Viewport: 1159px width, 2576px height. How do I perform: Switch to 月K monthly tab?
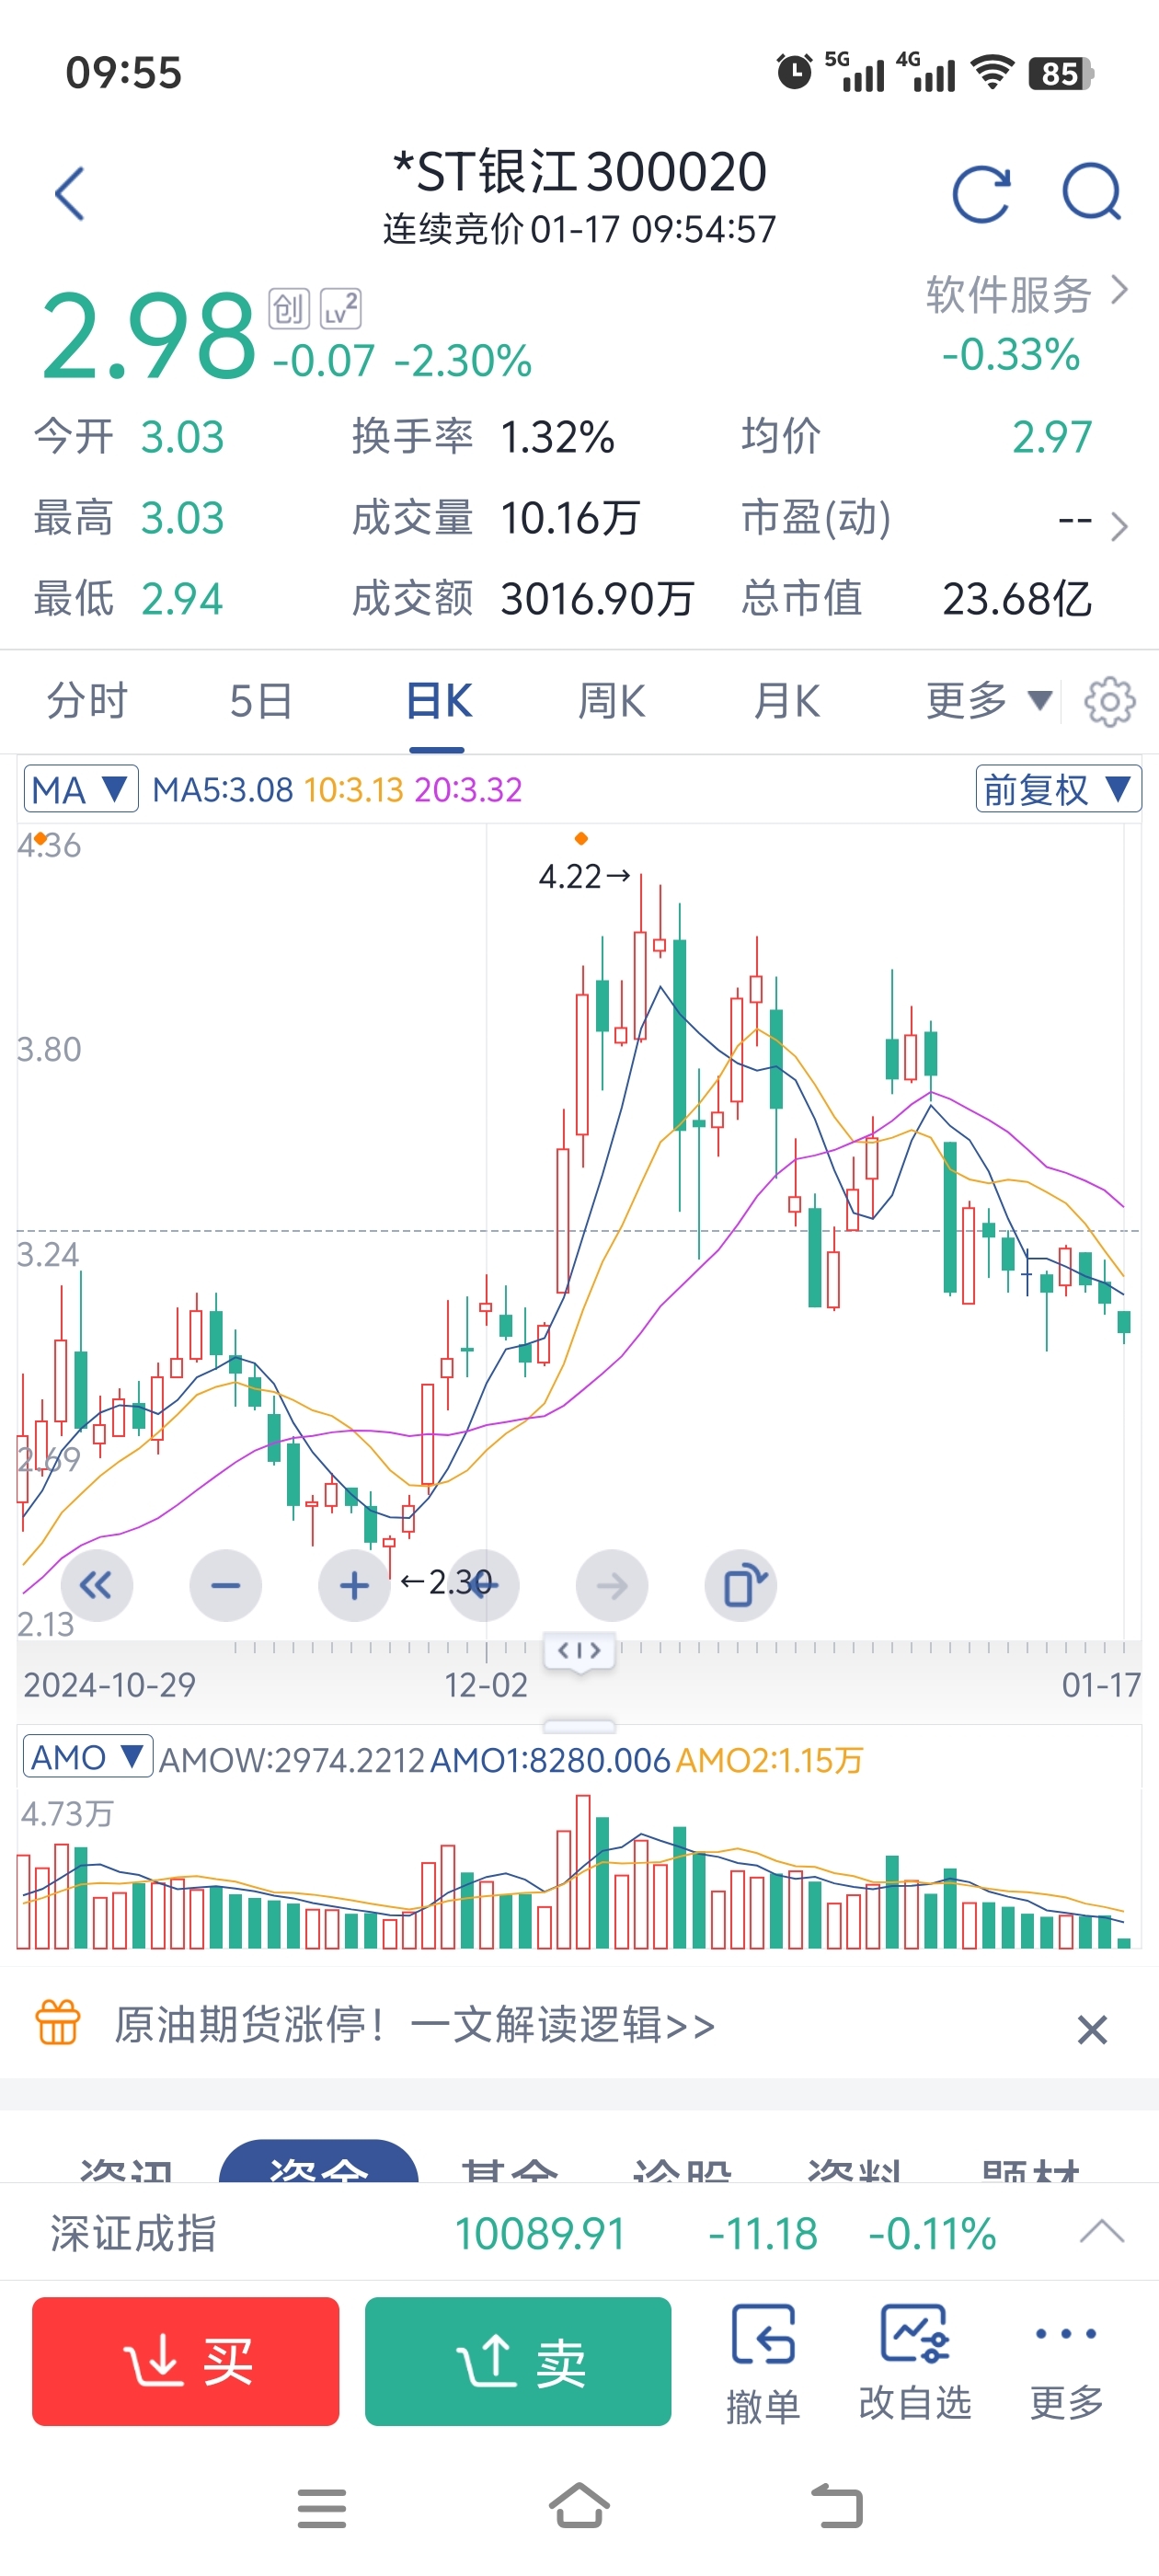tap(787, 701)
